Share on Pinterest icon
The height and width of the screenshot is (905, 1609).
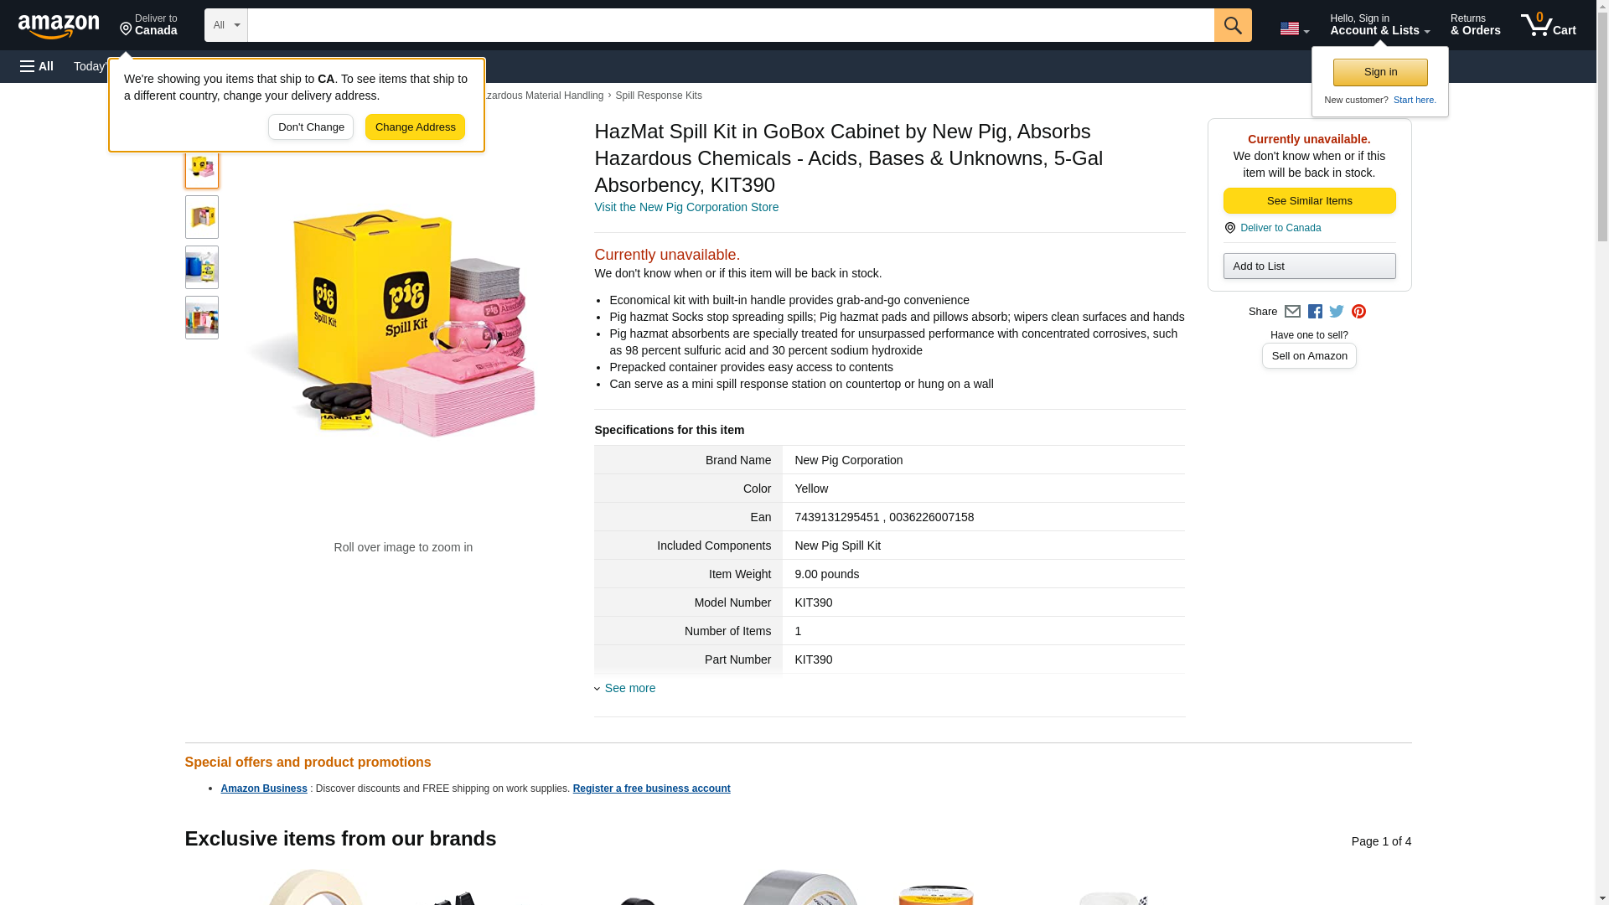(1358, 312)
